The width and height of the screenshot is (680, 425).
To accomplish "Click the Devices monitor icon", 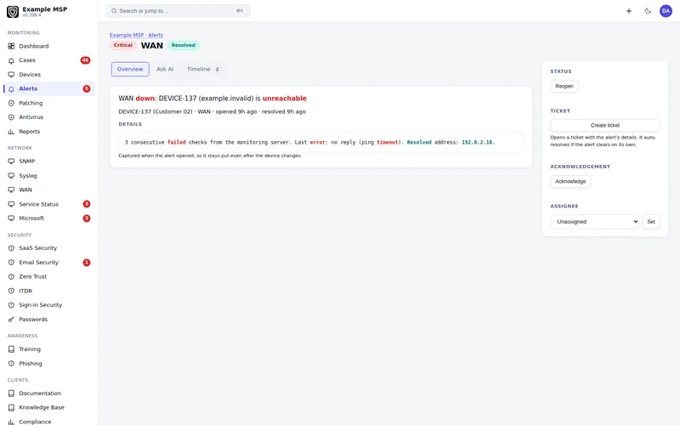I will 11,75.
